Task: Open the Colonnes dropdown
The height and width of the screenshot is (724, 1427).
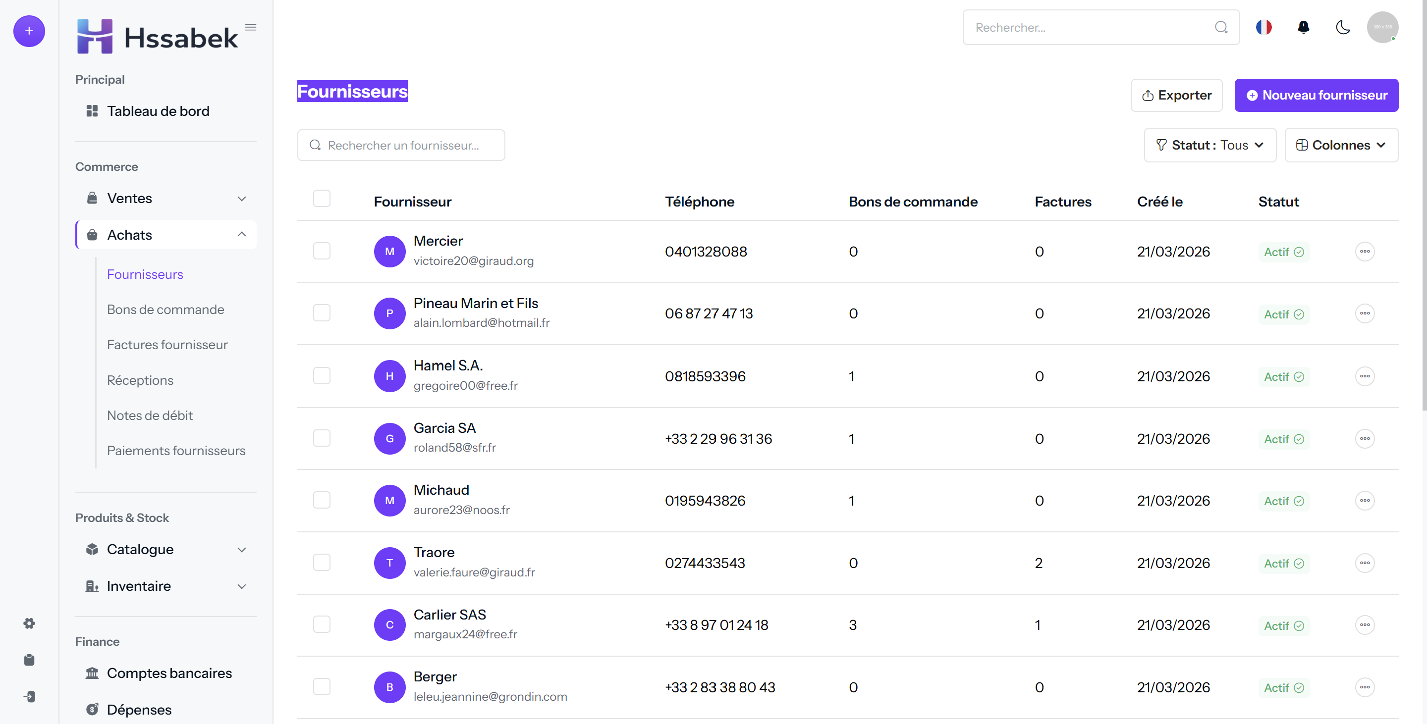Action: [1341, 145]
